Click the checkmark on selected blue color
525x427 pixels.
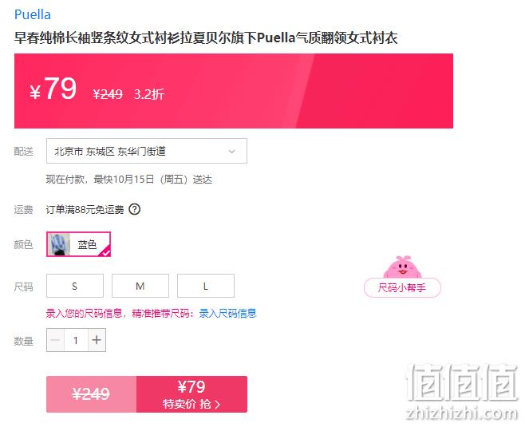(105, 252)
